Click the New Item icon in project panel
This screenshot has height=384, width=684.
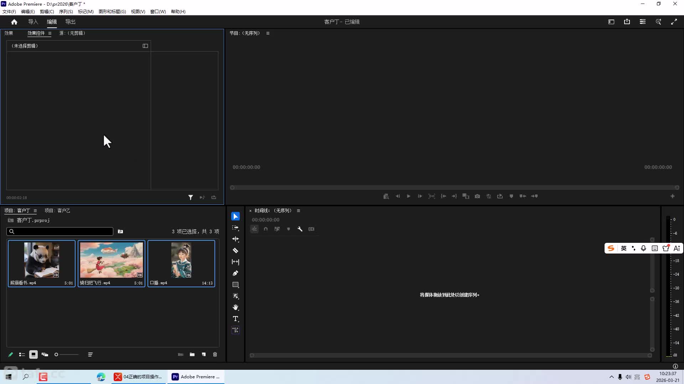[x=204, y=354]
